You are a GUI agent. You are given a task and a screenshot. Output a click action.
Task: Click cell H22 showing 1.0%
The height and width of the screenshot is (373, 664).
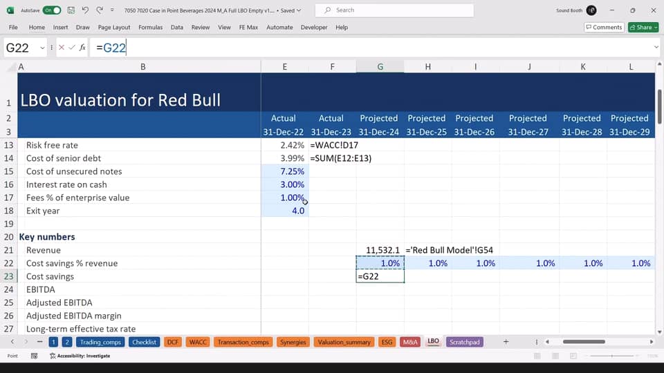tap(427, 263)
